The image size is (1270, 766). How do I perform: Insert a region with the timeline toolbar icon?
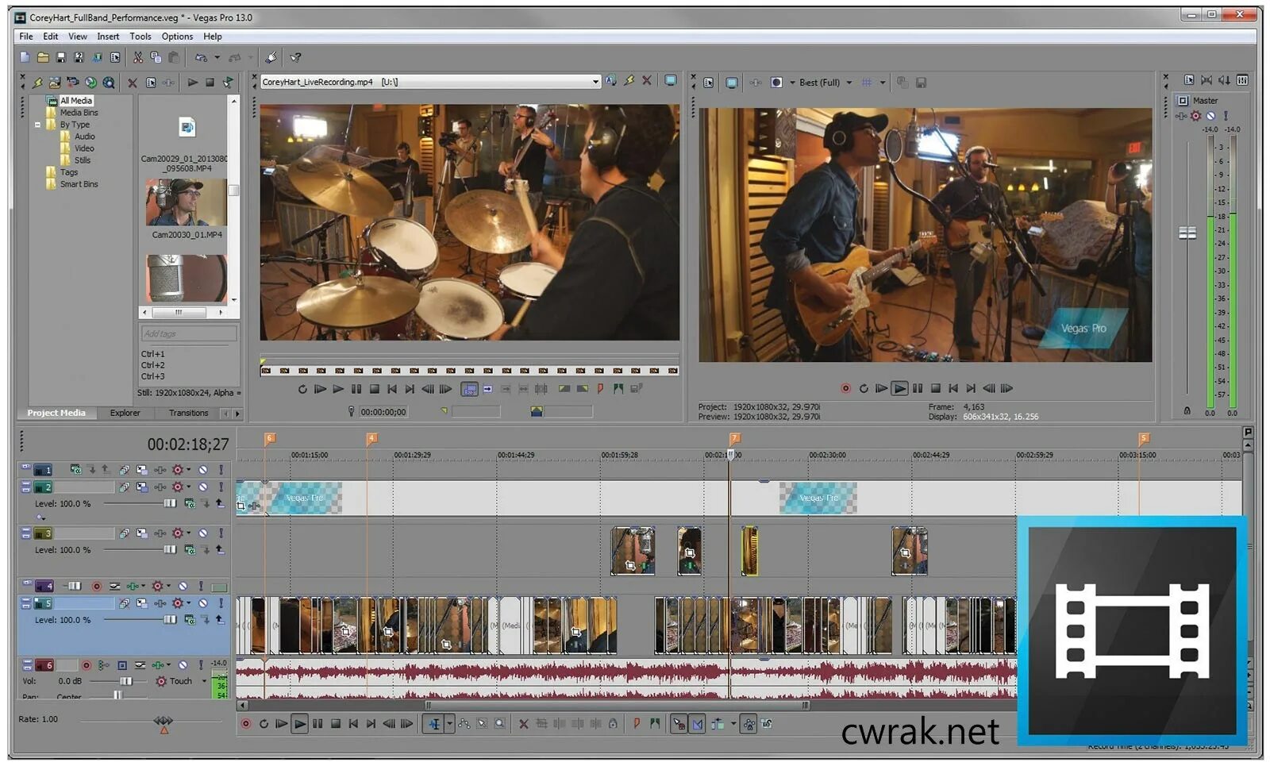coord(654,724)
